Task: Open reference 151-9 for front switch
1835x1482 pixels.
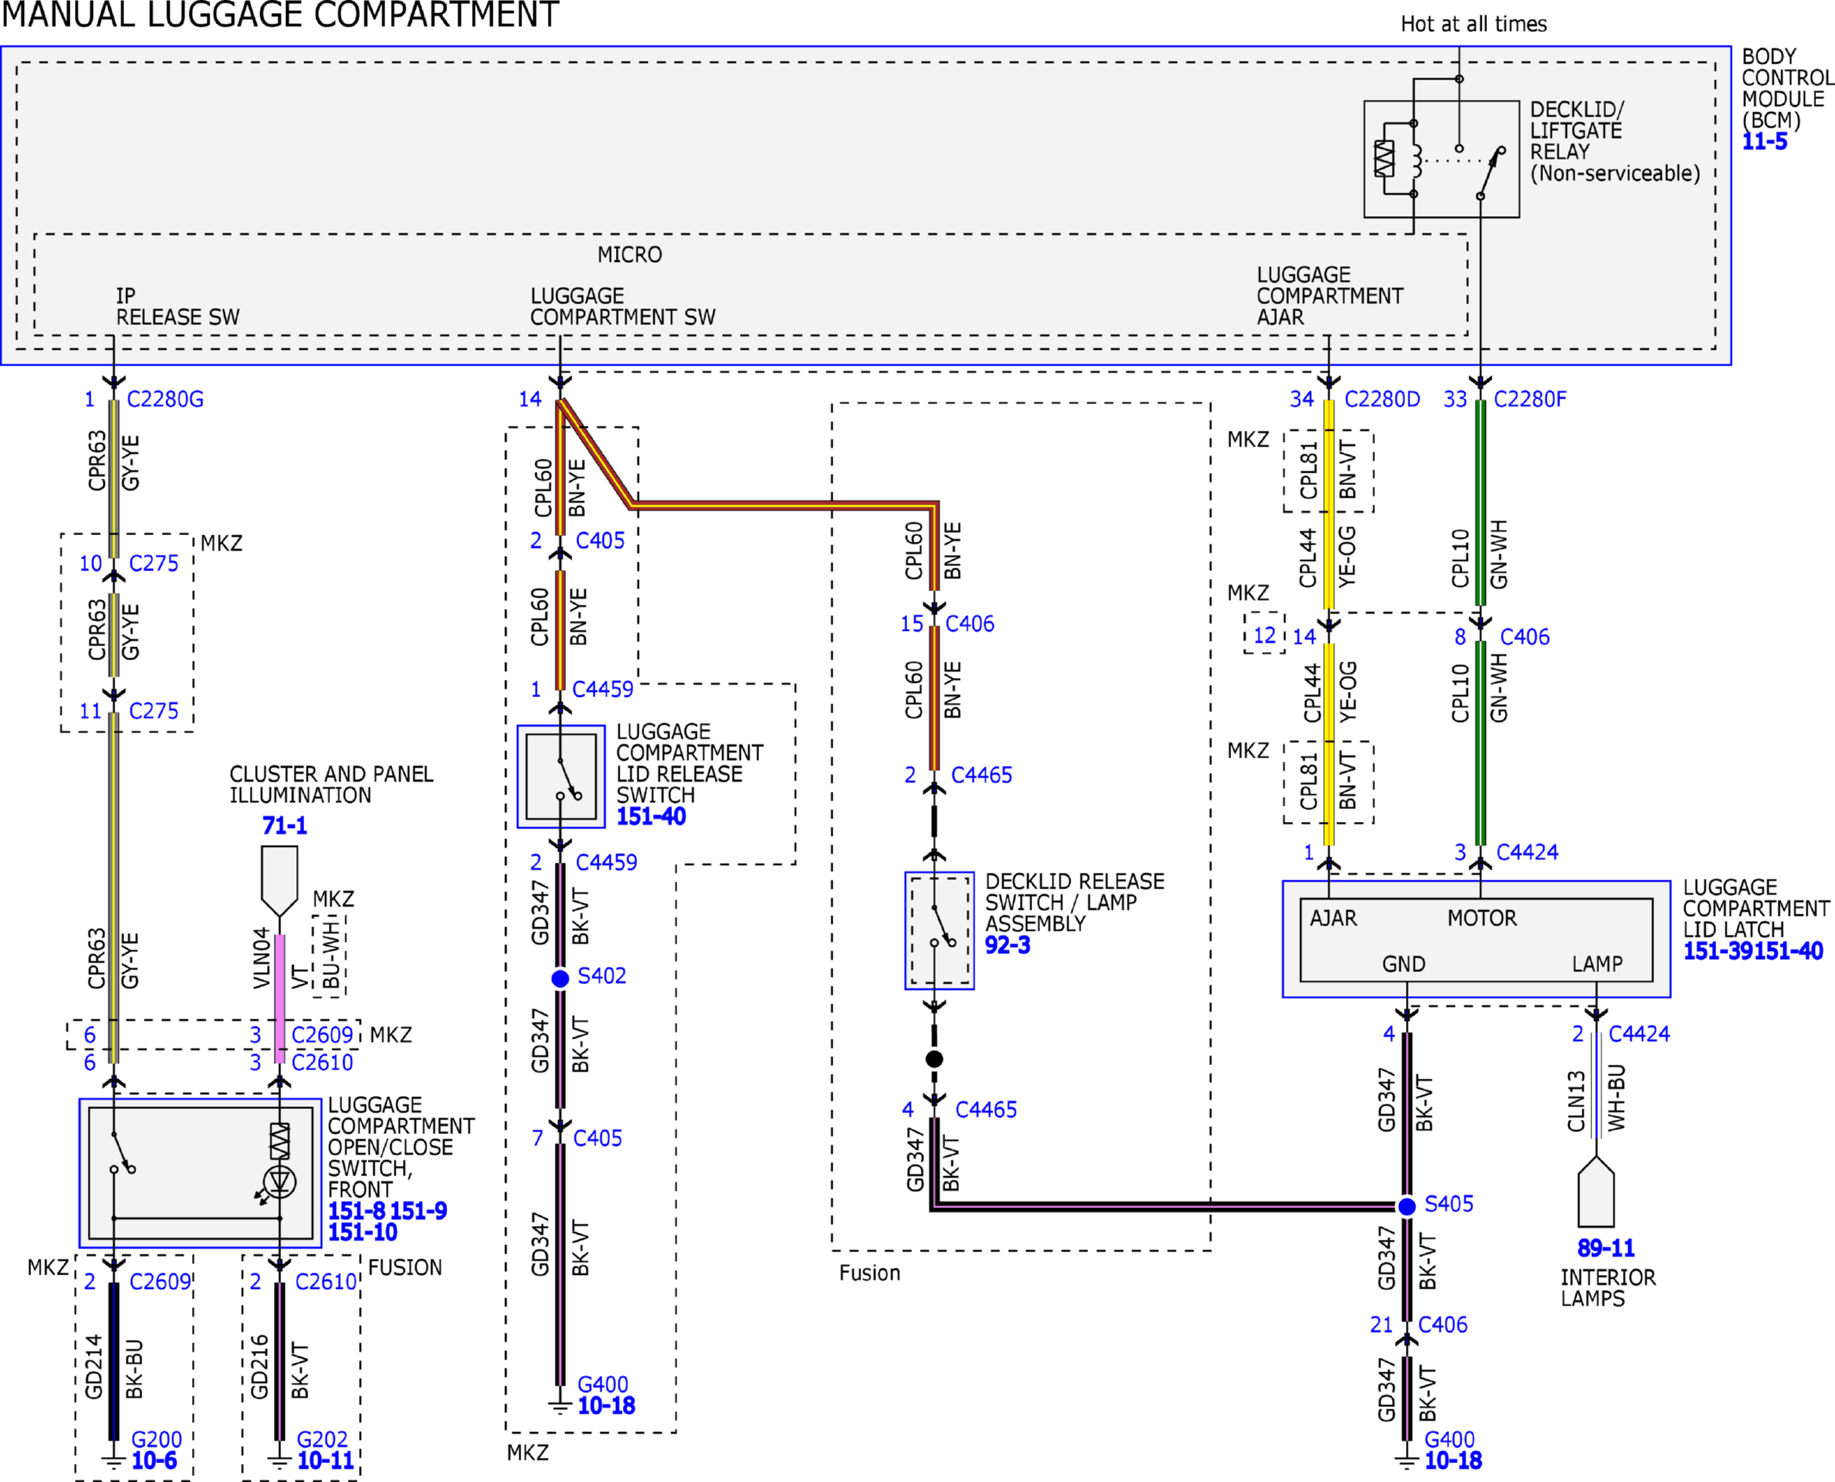Action: 419,1211
